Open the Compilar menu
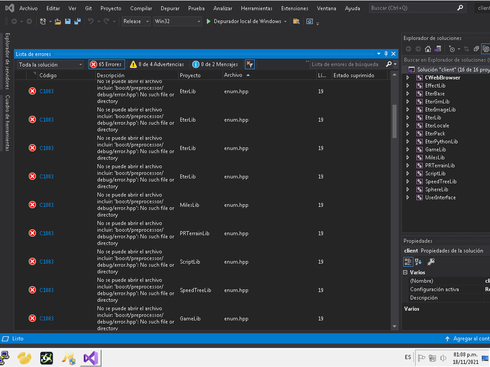This screenshot has height=367, width=490. click(141, 8)
